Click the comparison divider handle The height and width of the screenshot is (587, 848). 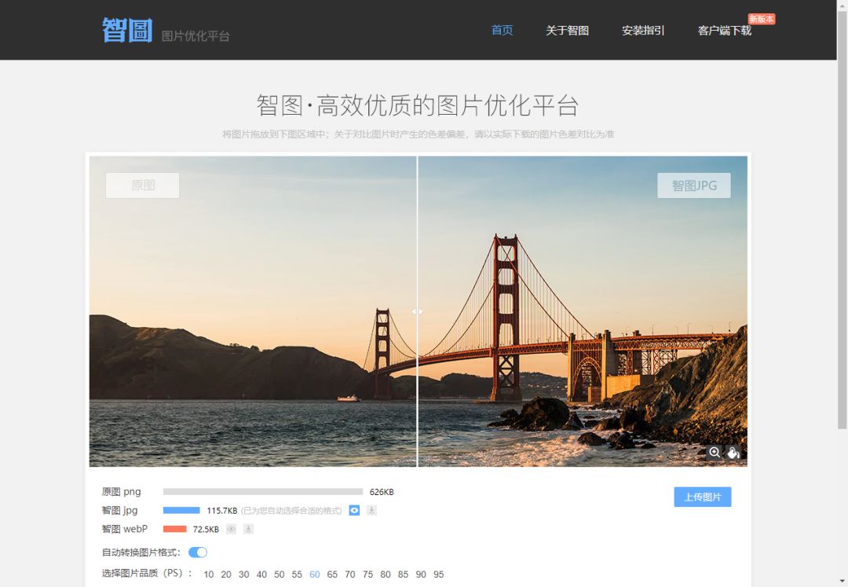[417, 311]
